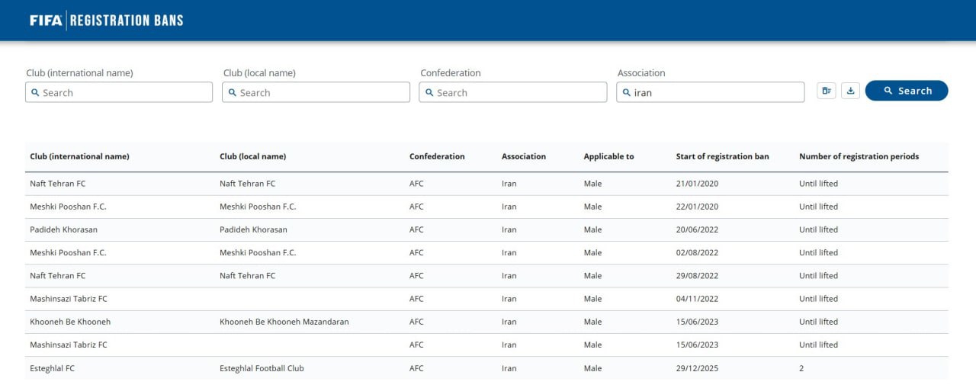Click AFC in the Esteghlal FC row
Image resolution: width=976 pixels, height=388 pixels.
[416, 368]
